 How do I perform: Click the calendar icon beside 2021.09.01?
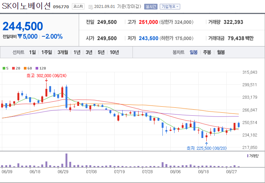point(91,7)
